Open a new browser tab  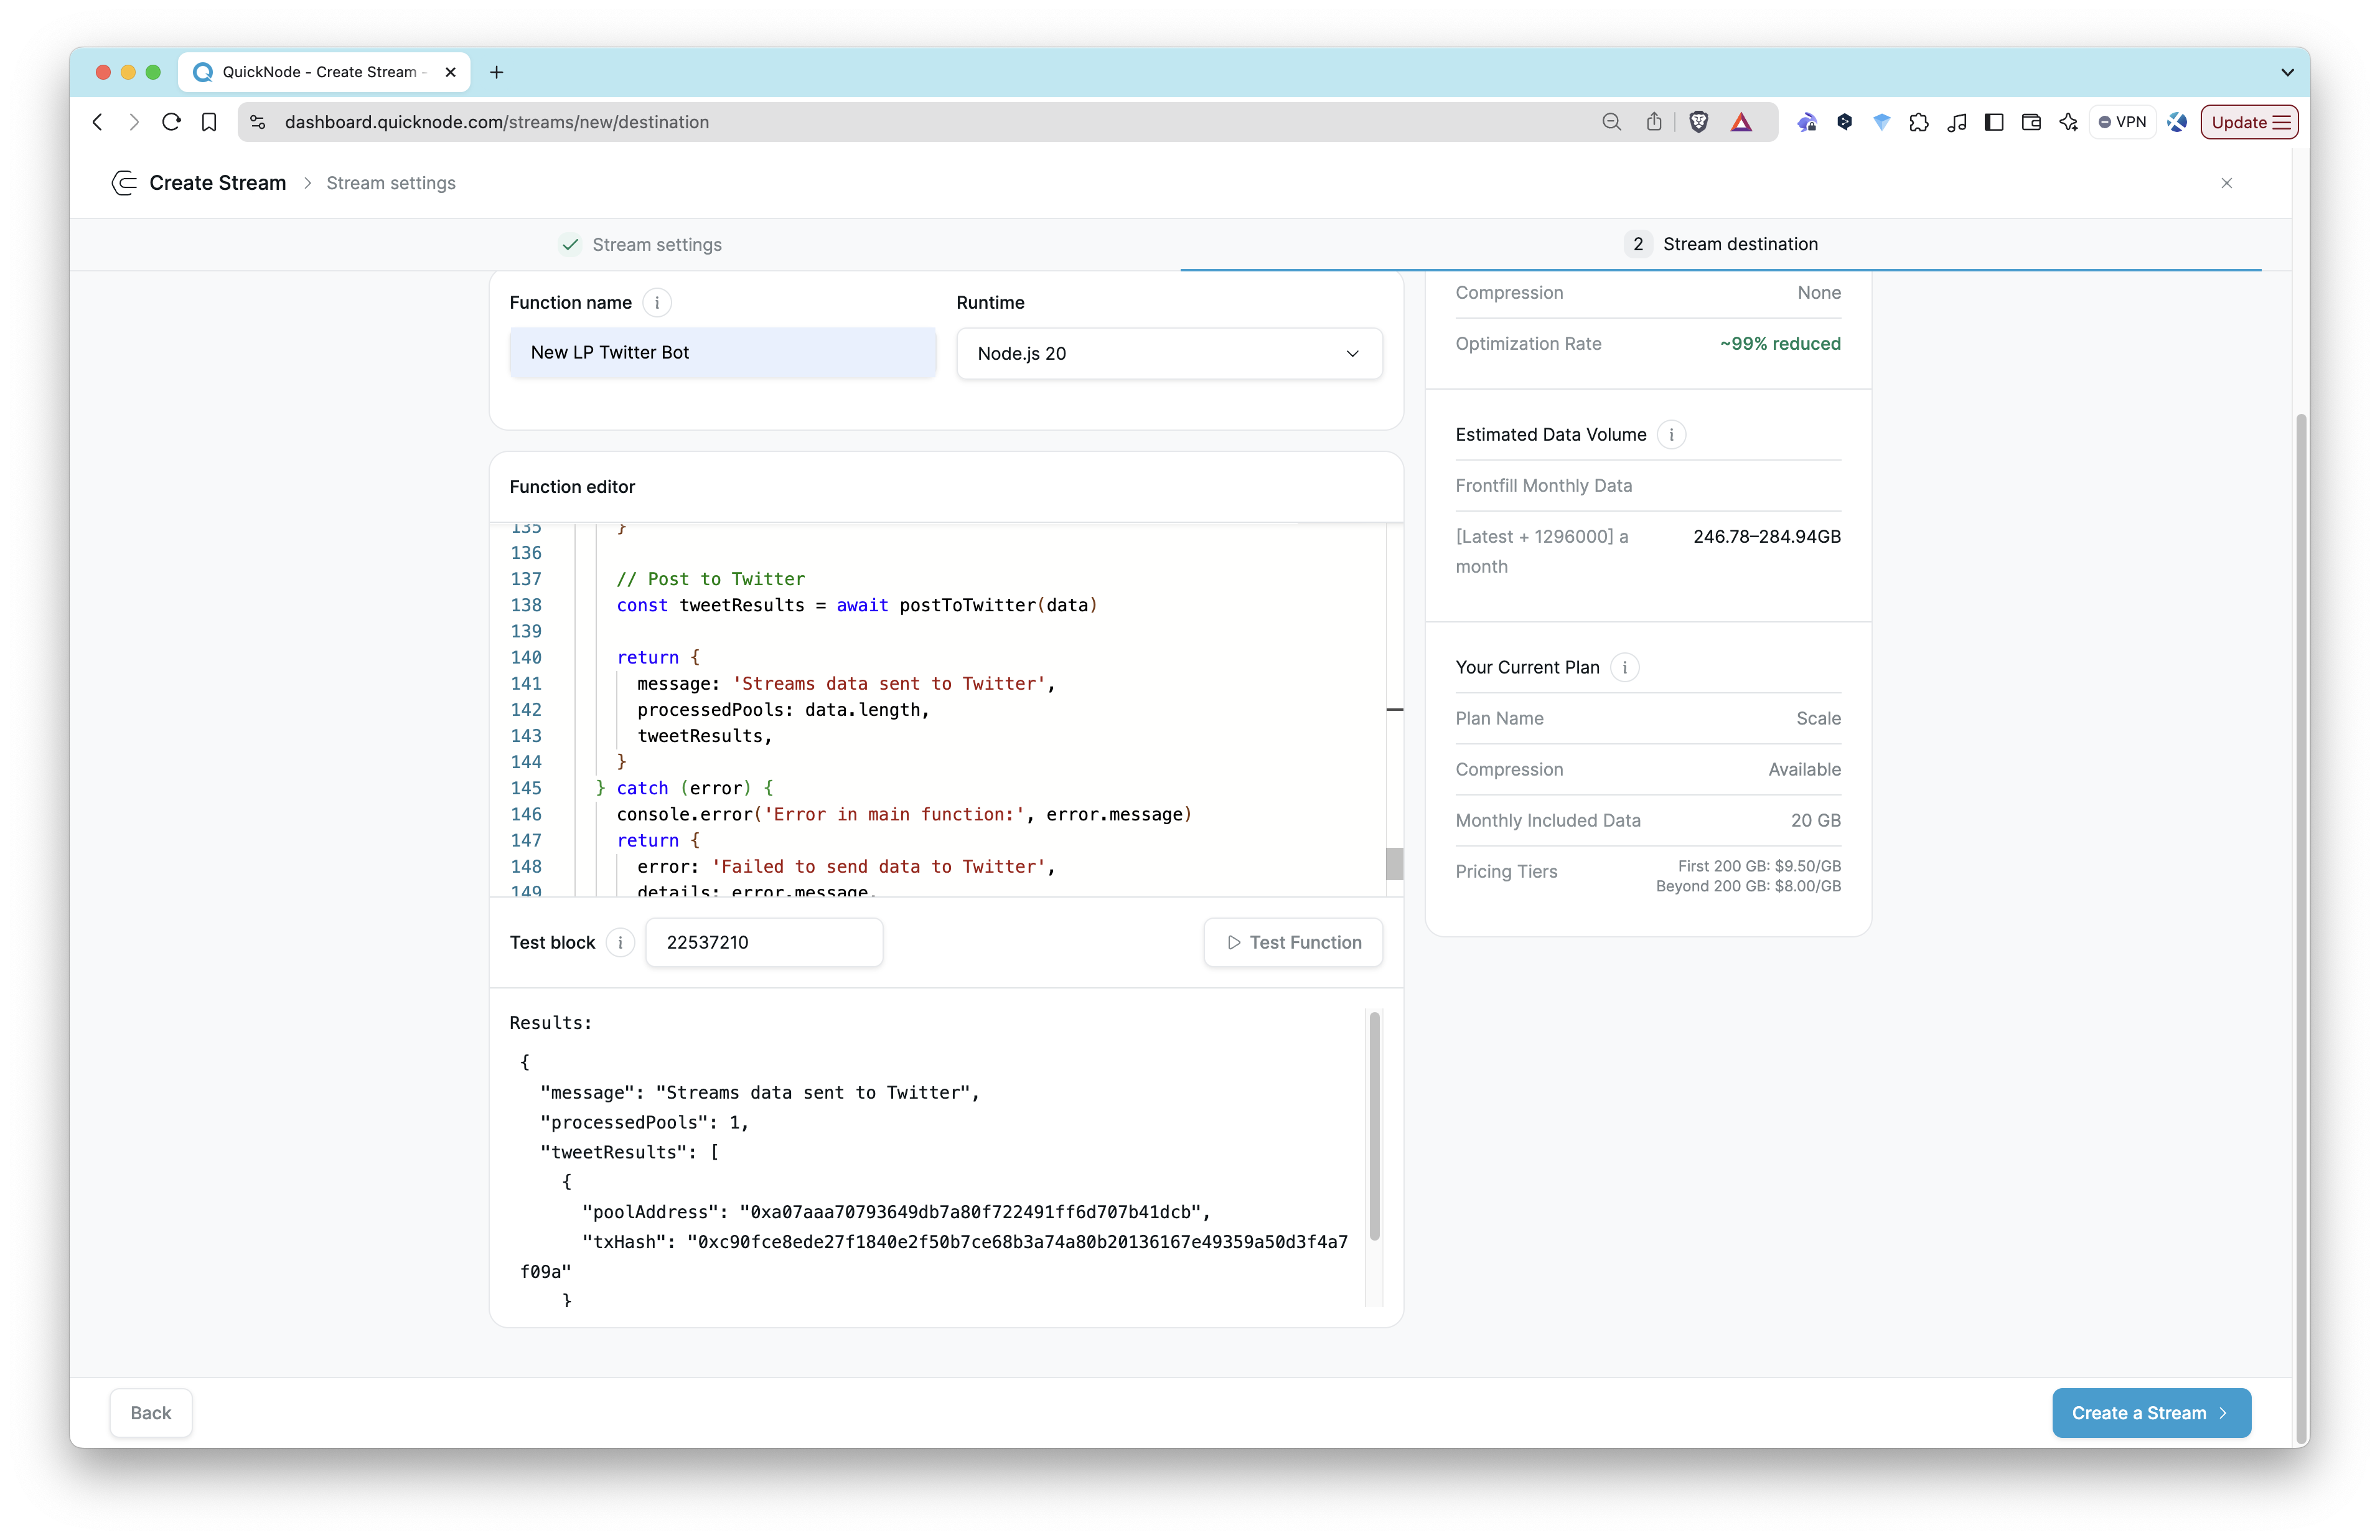497,72
